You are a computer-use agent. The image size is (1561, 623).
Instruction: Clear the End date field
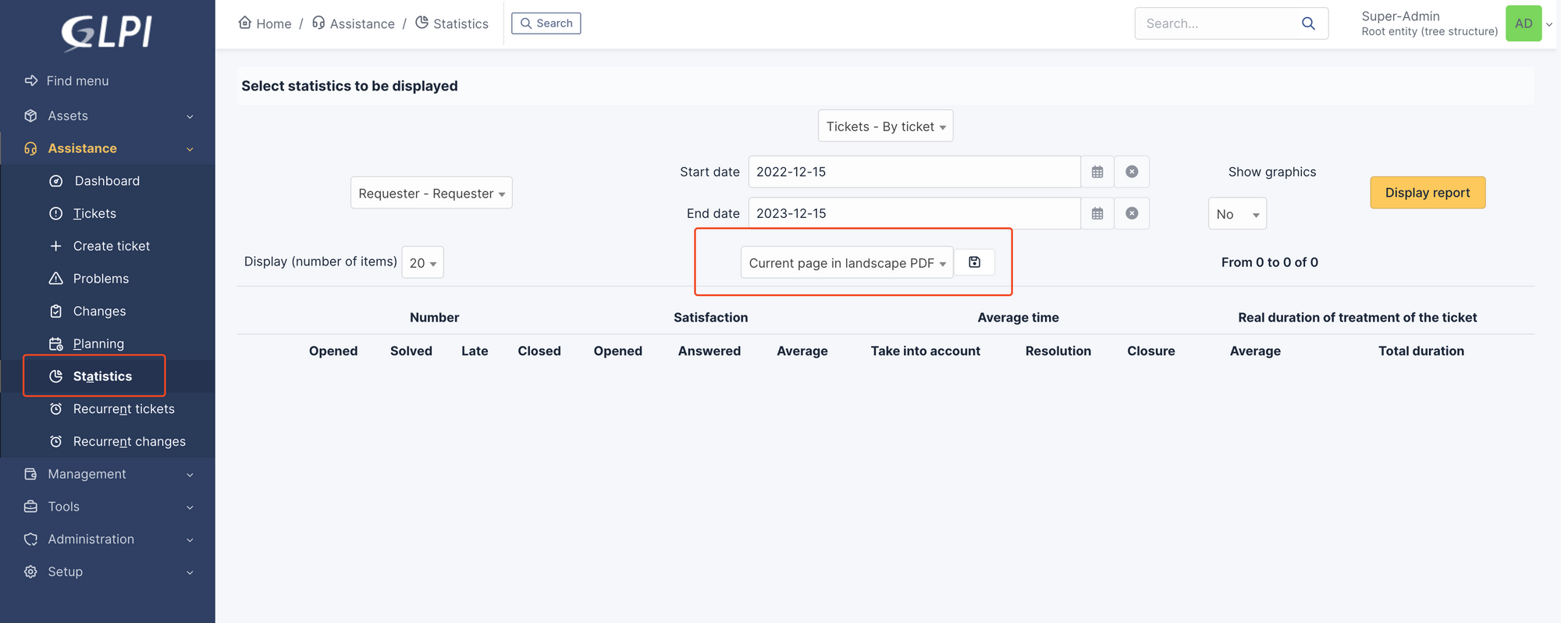pos(1132,213)
